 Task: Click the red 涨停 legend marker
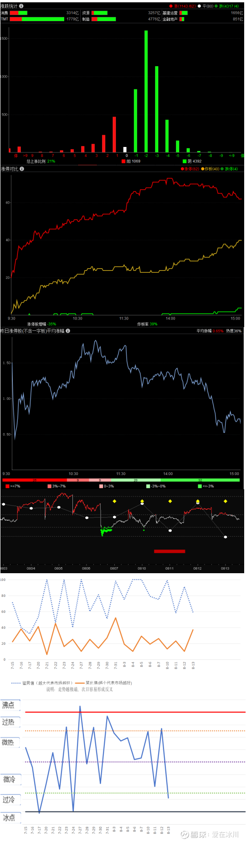point(182,169)
